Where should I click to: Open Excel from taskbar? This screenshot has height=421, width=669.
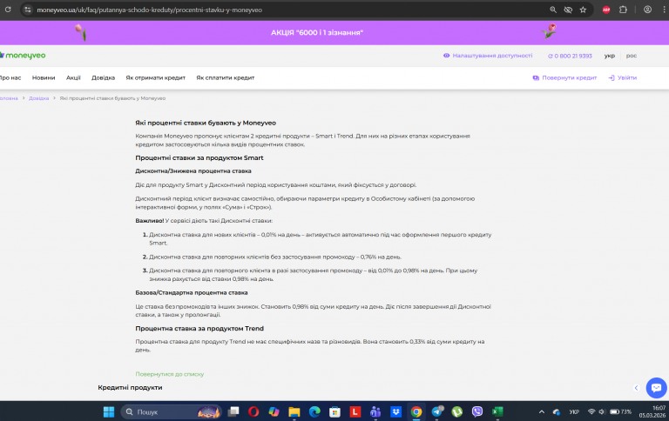[x=497, y=411]
